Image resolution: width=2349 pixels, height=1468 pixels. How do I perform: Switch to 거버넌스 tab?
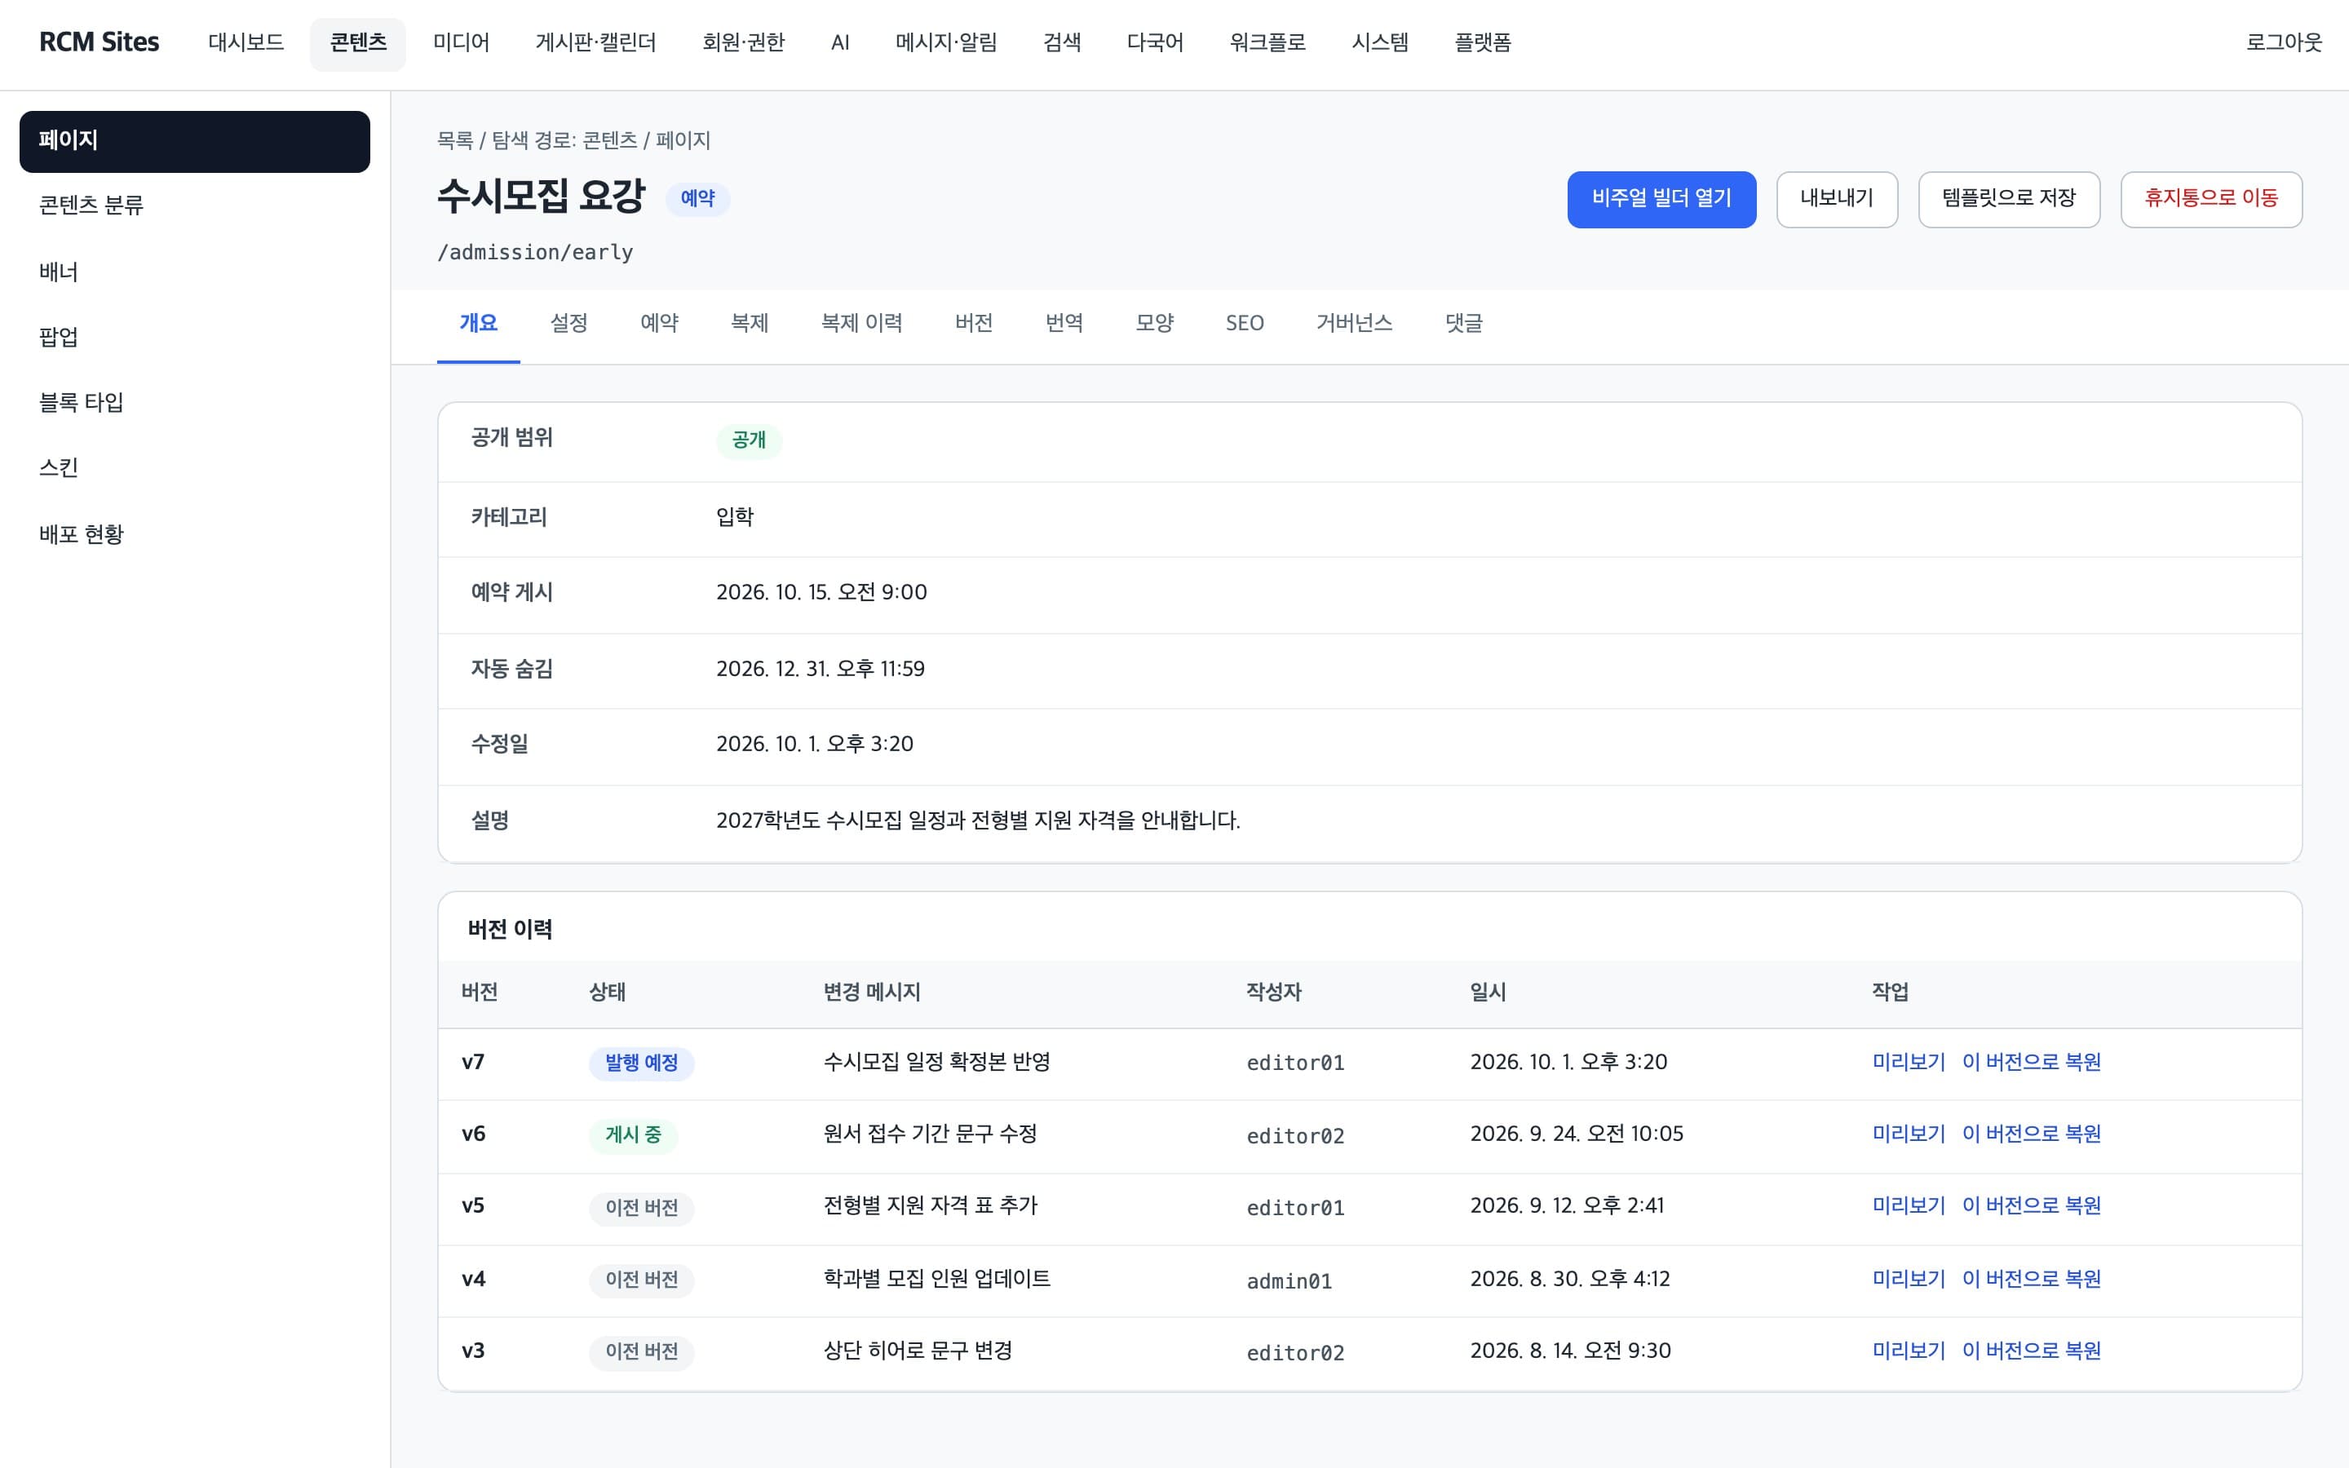pyautogui.click(x=1354, y=323)
